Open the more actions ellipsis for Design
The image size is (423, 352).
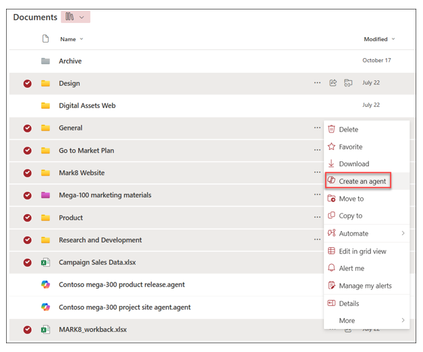click(317, 82)
